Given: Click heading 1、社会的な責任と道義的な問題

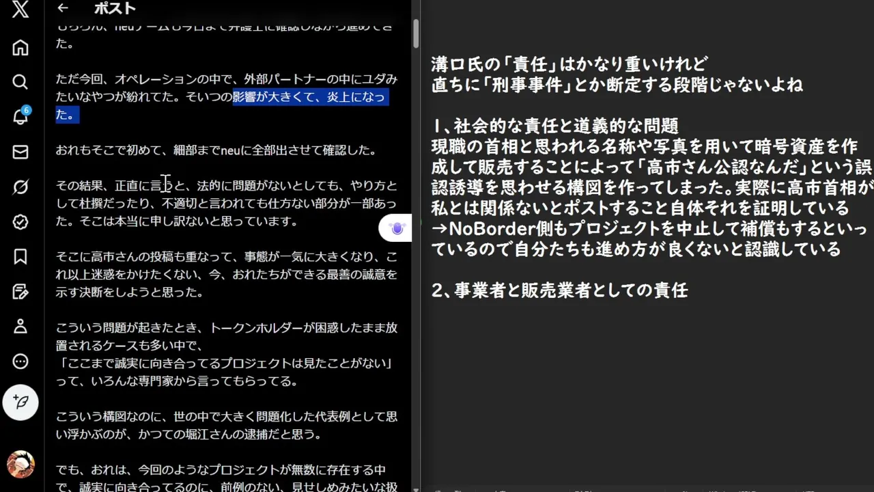Looking at the screenshot, I should (554, 126).
